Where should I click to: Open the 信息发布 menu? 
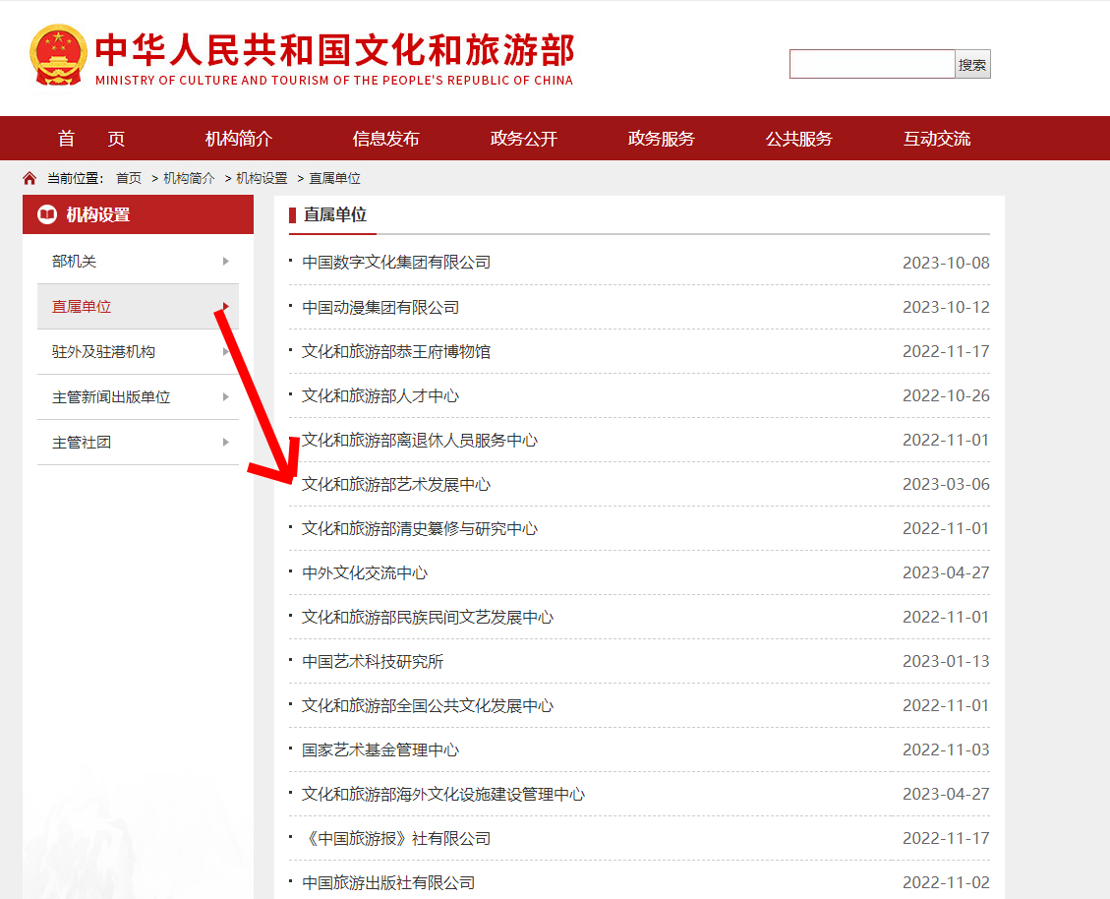385,139
